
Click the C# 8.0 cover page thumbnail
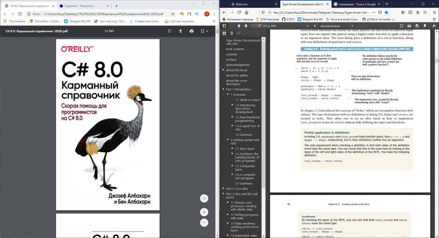click(108, 124)
